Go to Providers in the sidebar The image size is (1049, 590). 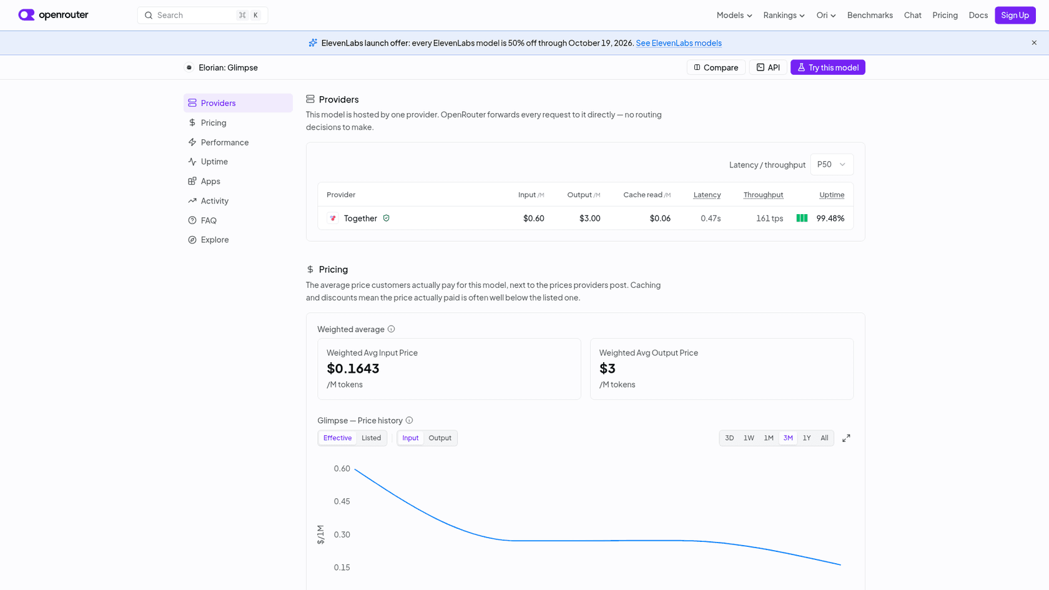(x=238, y=103)
